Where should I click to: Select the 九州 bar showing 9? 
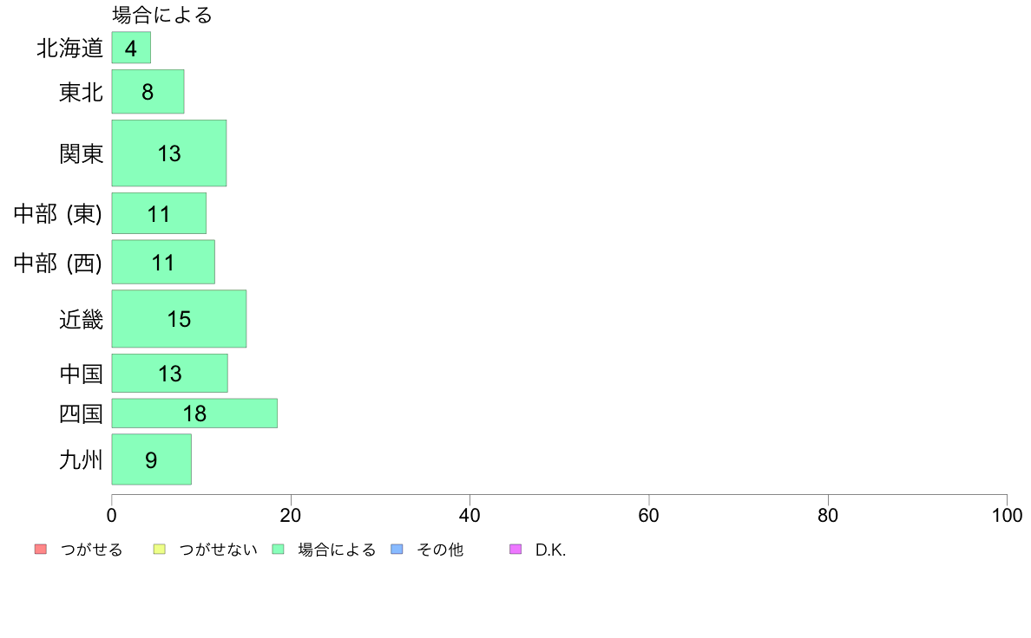point(151,459)
